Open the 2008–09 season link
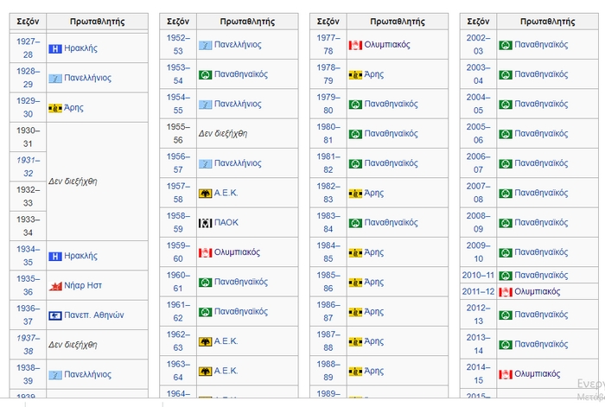The height and width of the screenshot is (407, 605). (x=478, y=223)
